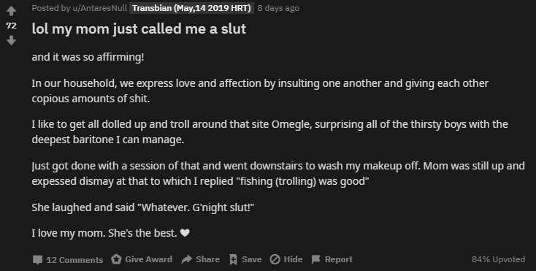
Task: Click the 'Share' text label
Action: 208,259
